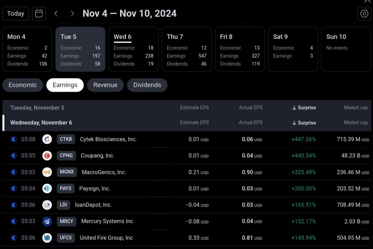Click moon icon on Paysign row
The image size is (373, 249).
[14, 189]
